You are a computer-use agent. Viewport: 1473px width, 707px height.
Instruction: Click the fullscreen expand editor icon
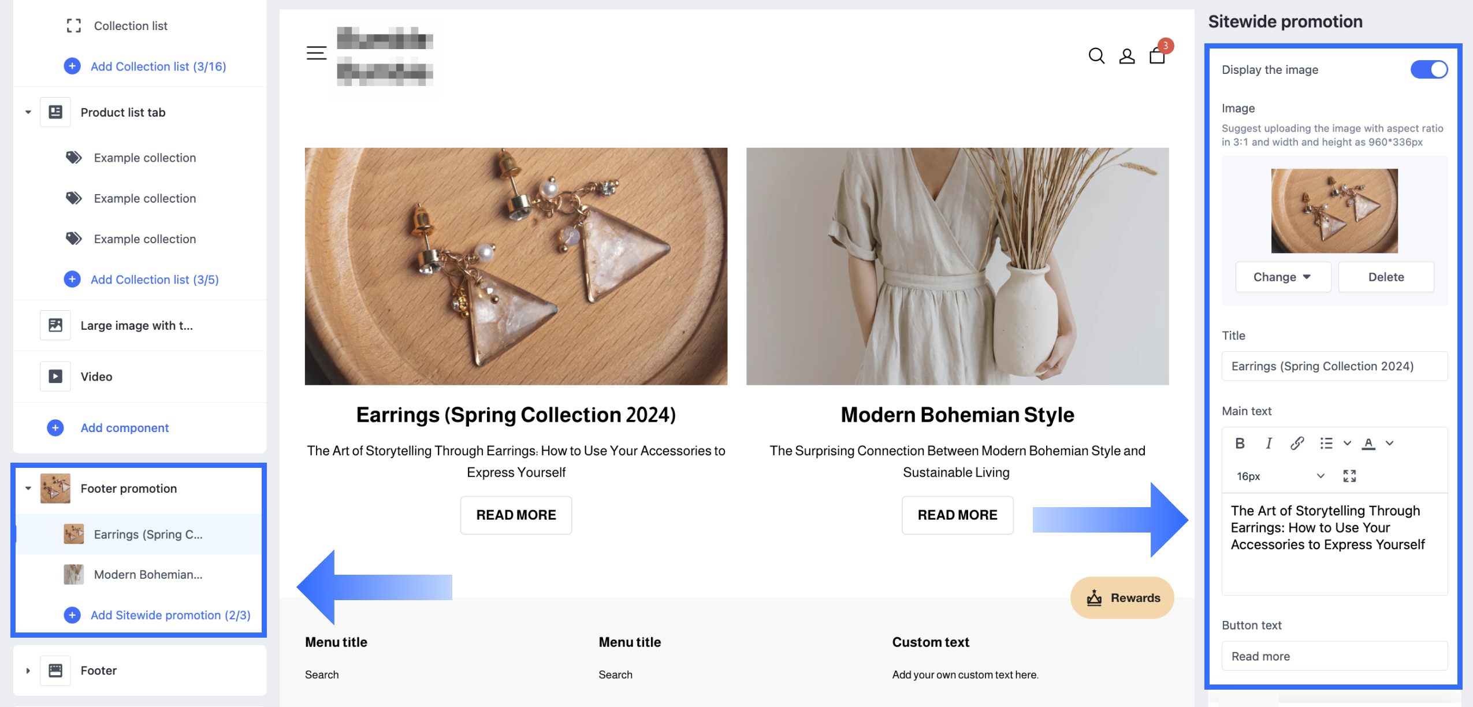point(1349,476)
